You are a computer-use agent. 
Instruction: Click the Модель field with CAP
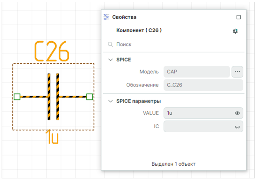pos(197,72)
